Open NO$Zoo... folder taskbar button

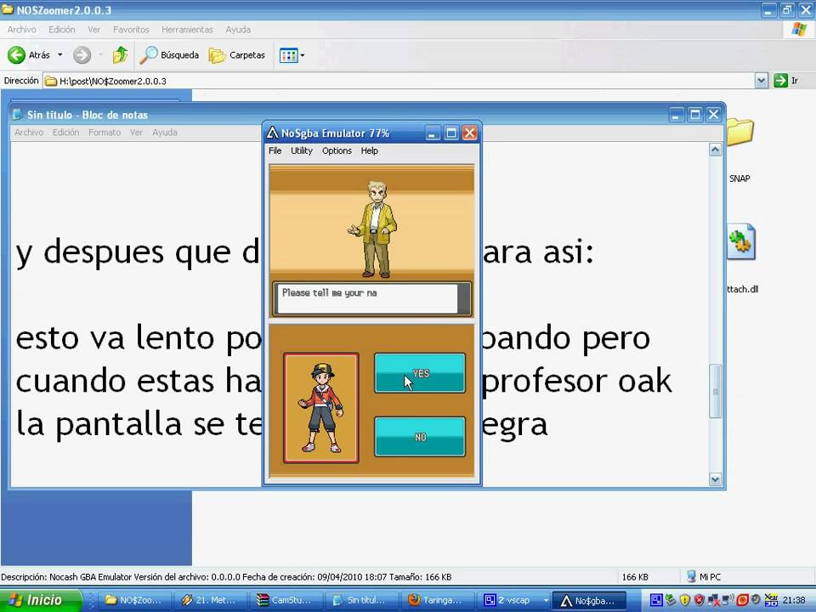point(135,600)
